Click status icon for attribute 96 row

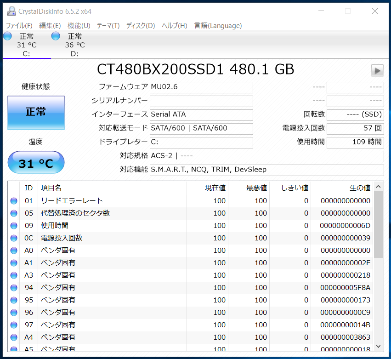[x=14, y=313]
